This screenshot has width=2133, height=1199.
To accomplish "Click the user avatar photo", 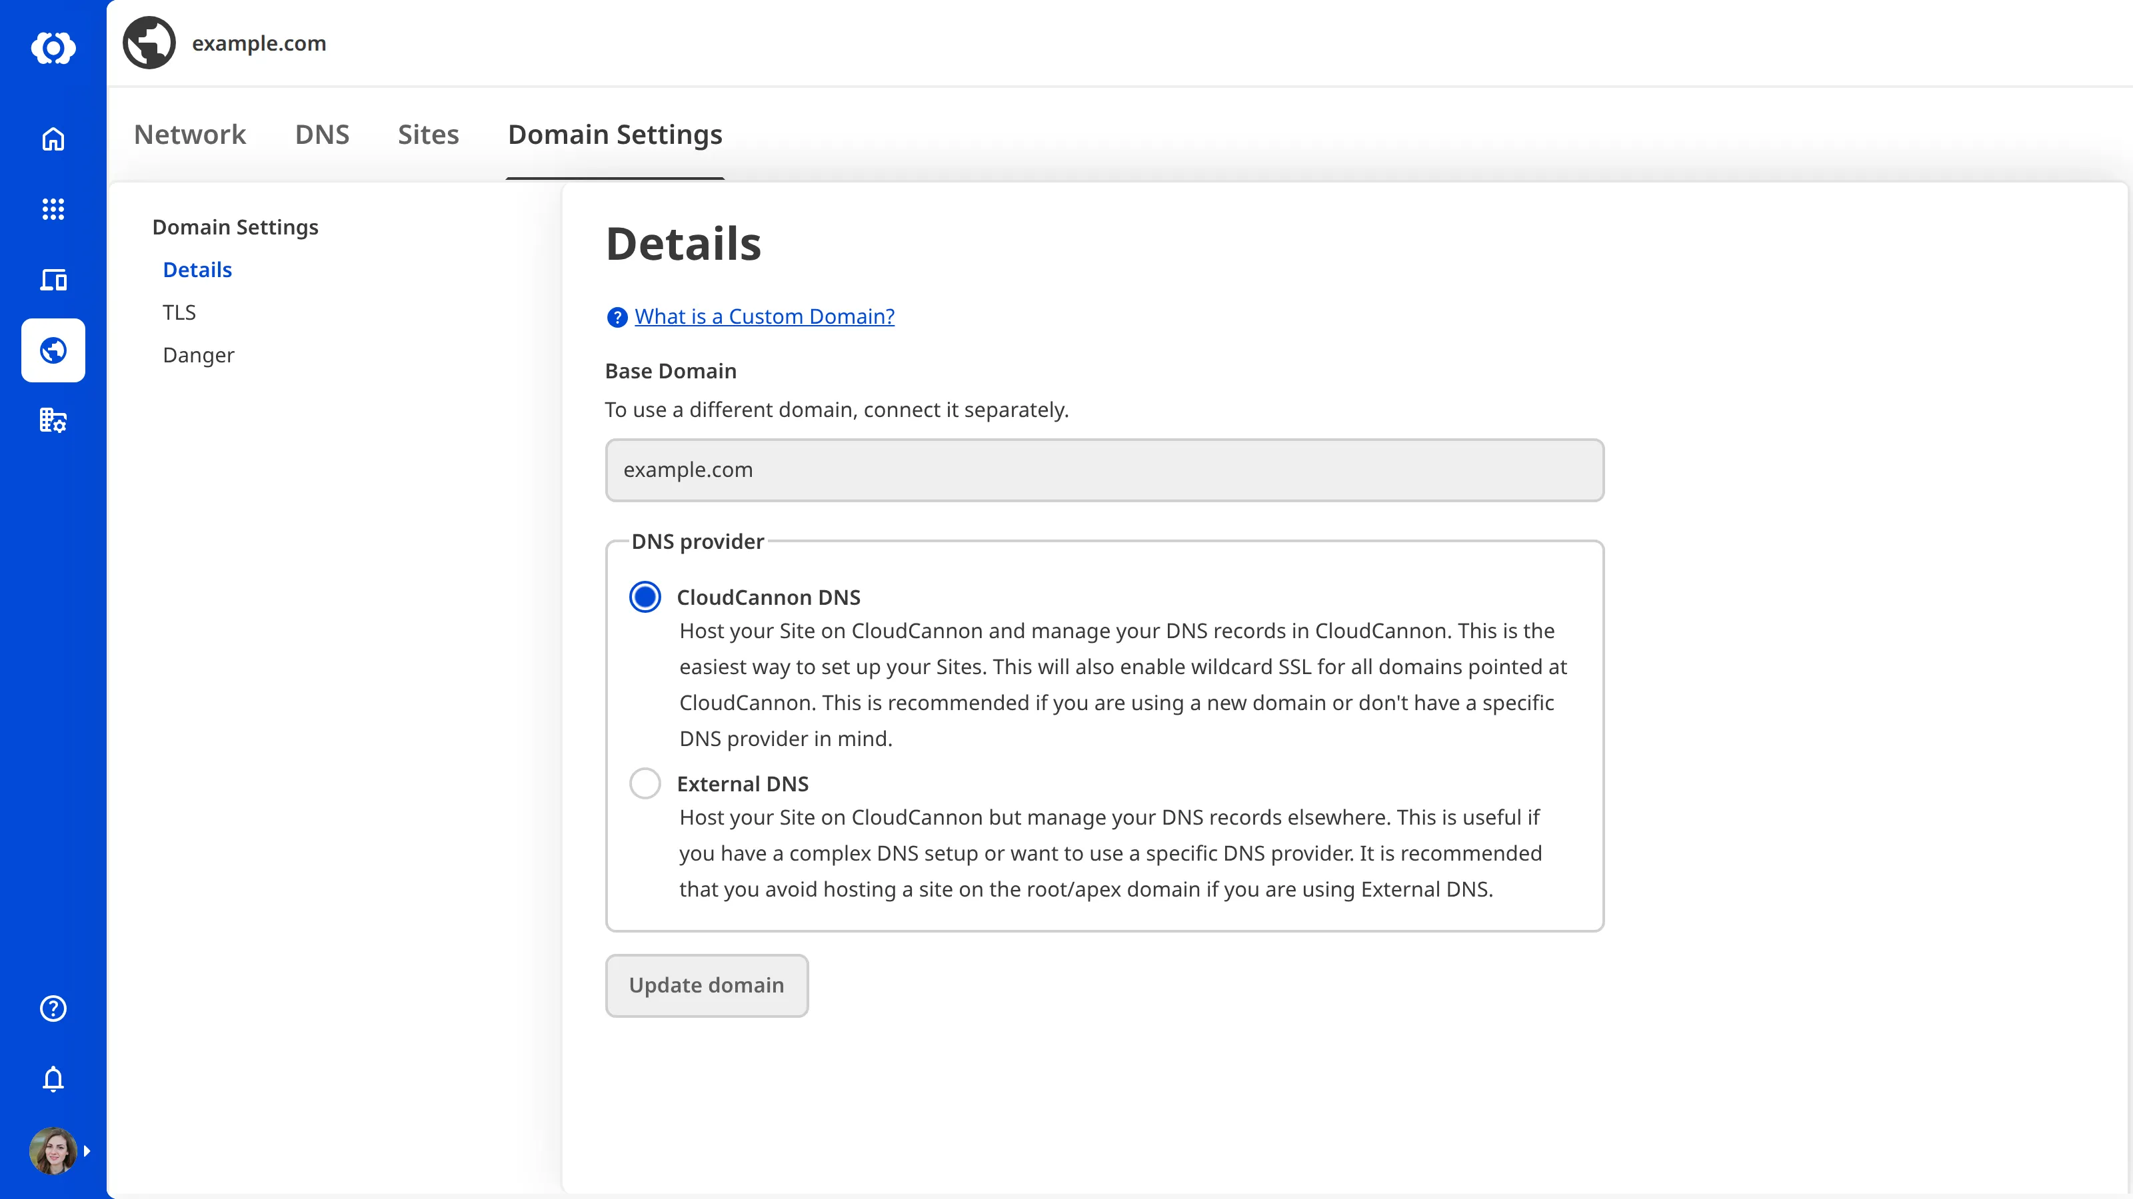I will pyautogui.click(x=53, y=1150).
